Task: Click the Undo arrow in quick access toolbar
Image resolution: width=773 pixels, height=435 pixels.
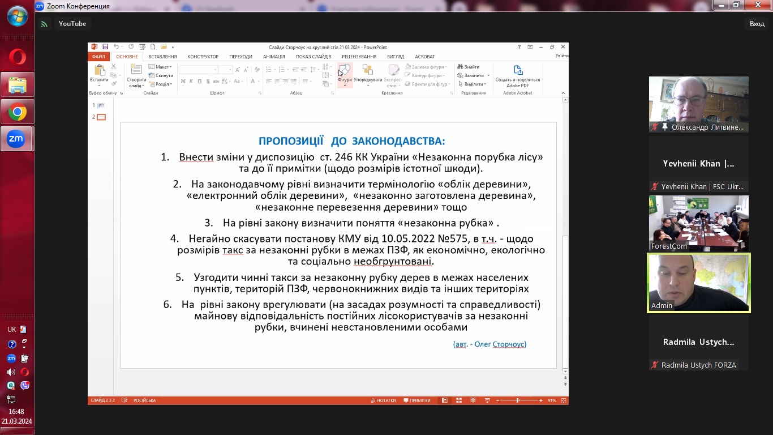Action: tap(116, 47)
